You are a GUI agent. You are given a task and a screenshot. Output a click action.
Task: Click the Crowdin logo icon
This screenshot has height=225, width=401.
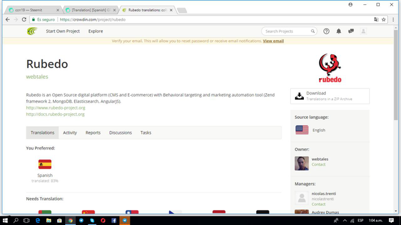click(x=32, y=31)
